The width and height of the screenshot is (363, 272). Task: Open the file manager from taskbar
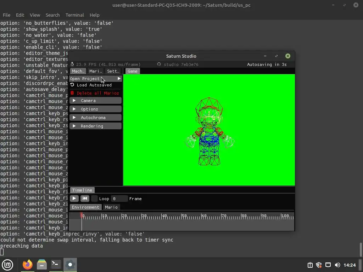coord(42,265)
